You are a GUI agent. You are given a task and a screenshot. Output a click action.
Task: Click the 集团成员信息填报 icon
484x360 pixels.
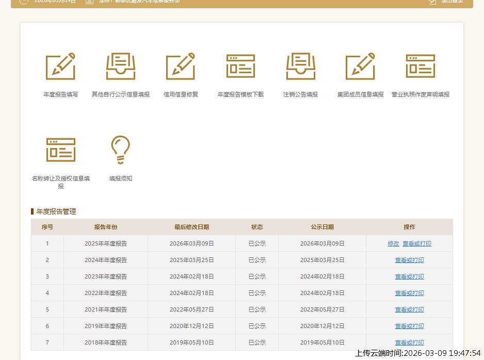pyautogui.click(x=360, y=67)
